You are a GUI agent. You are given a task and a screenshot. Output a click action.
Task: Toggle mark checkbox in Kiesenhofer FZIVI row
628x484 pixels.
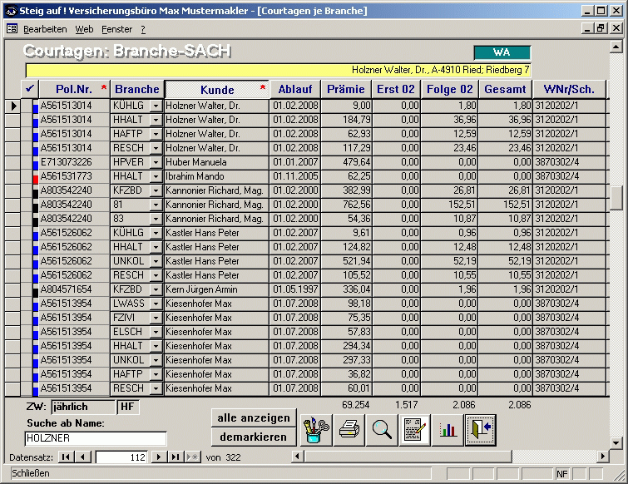pos(27,318)
